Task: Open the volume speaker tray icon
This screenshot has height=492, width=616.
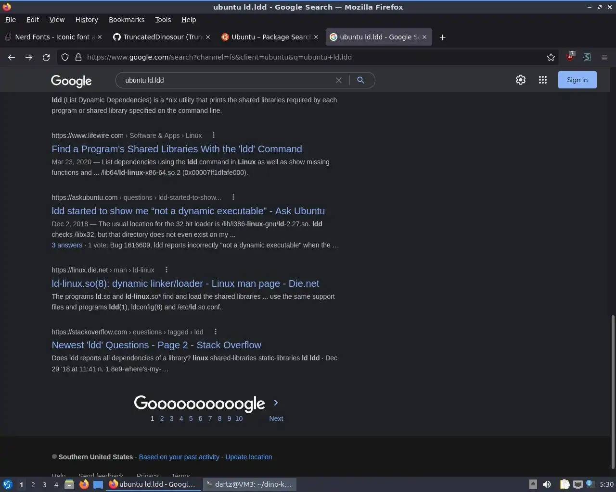Action: pos(547,484)
